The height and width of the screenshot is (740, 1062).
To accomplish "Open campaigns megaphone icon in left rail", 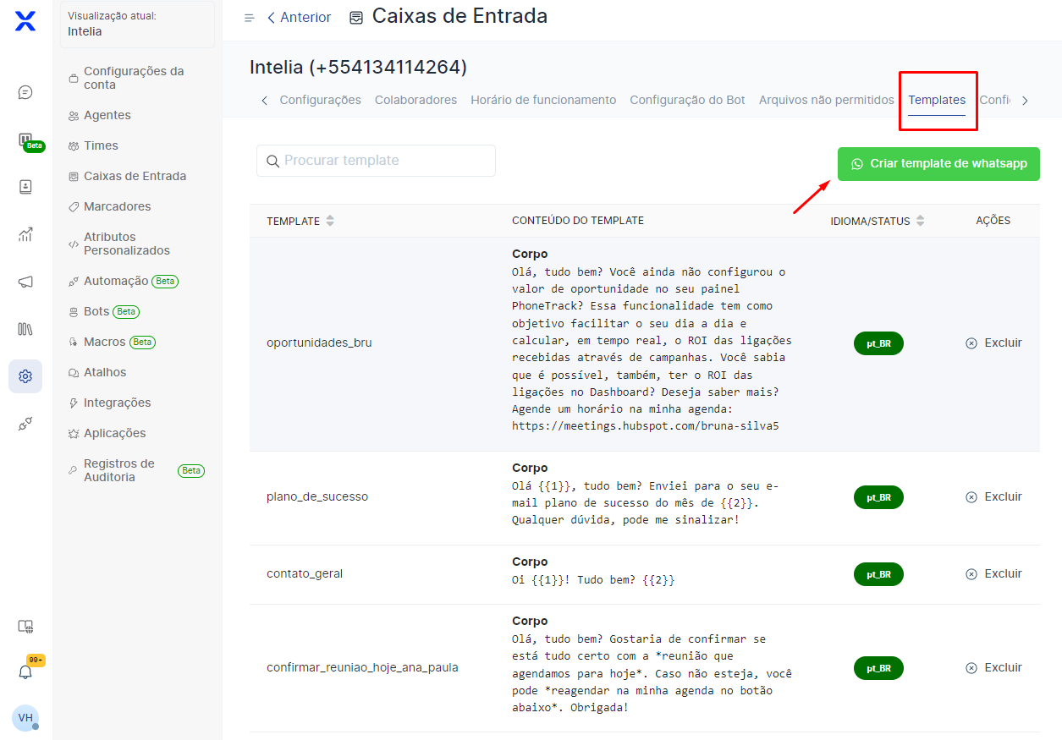I will (x=25, y=282).
